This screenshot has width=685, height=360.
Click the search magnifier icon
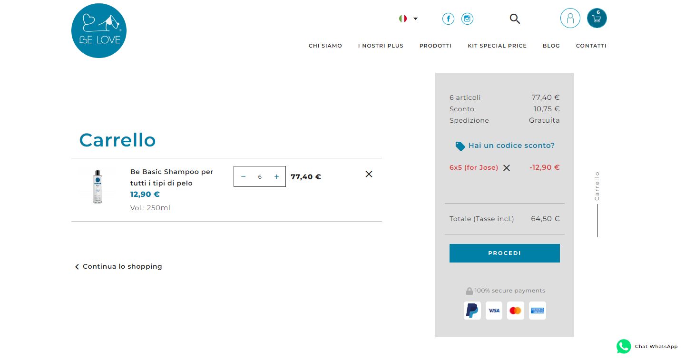[x=515, y=19]
